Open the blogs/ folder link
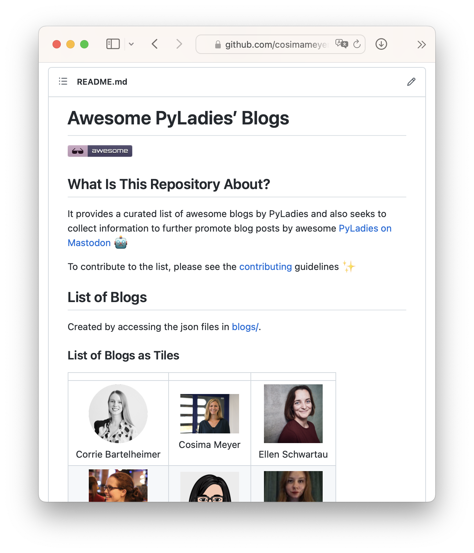 point(245,327)
